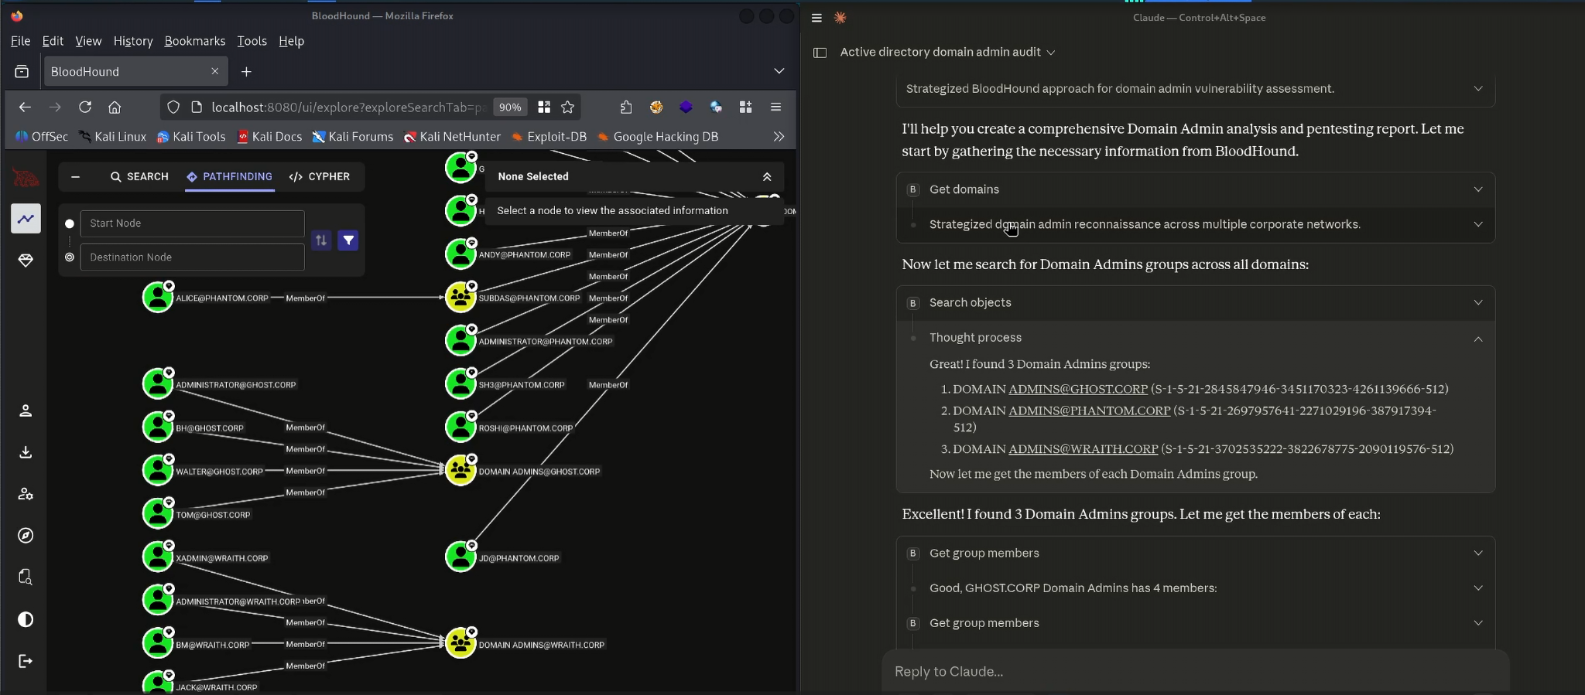Swap start and destination nodes
The height and width of the screenshot is (695, 1585).
[x=321, y=240]
